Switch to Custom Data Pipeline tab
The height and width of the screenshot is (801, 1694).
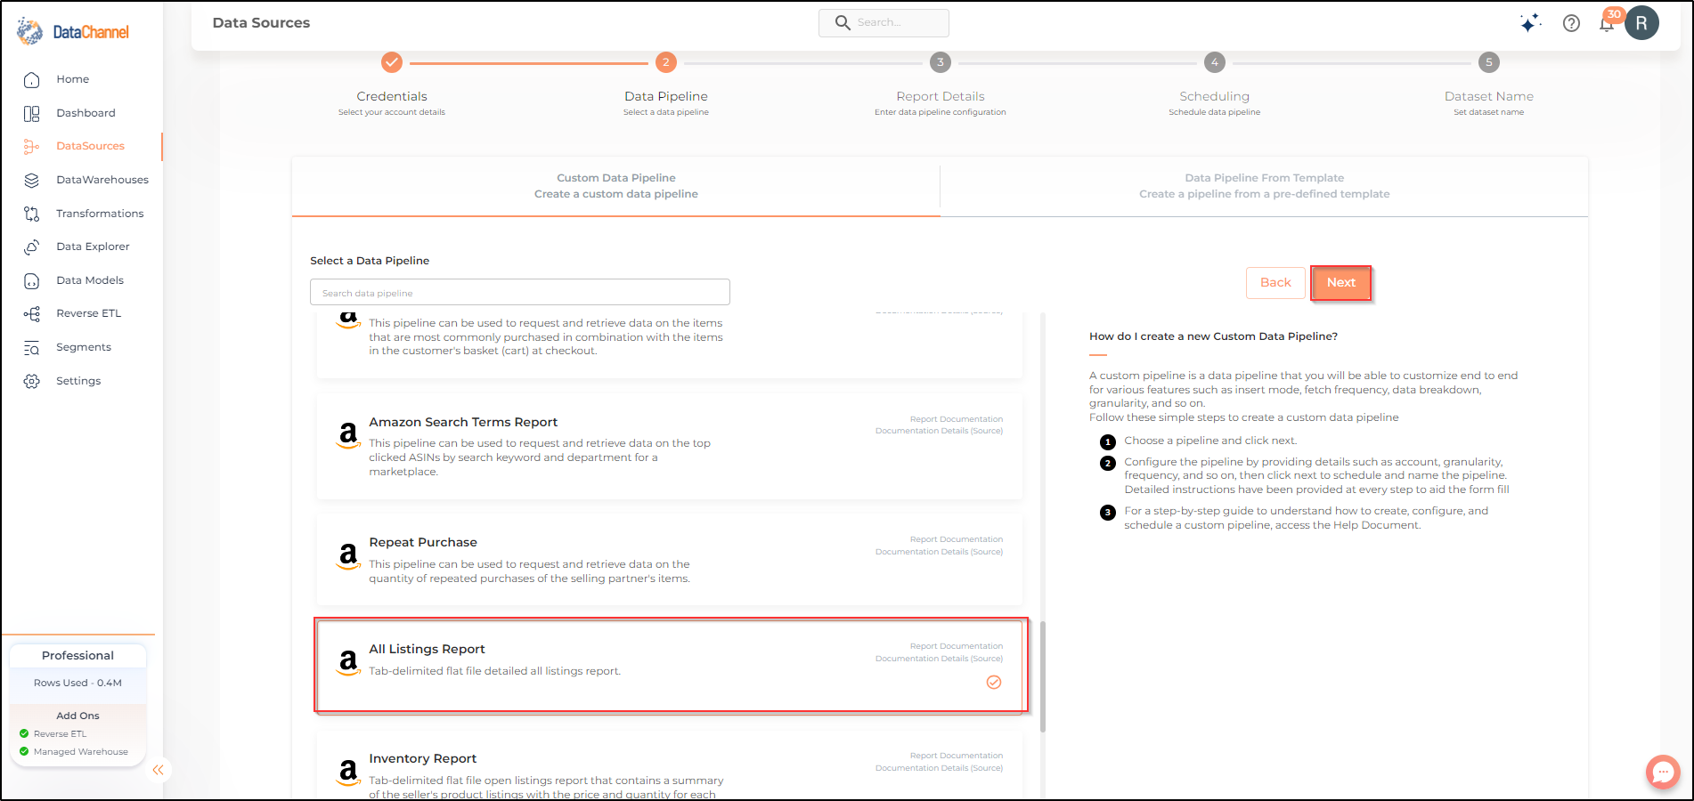coord(616,186)
